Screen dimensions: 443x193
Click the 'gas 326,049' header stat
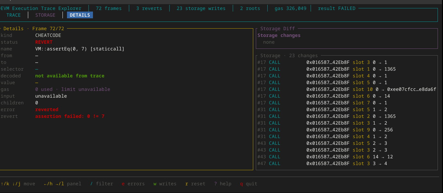coord(290,8)
